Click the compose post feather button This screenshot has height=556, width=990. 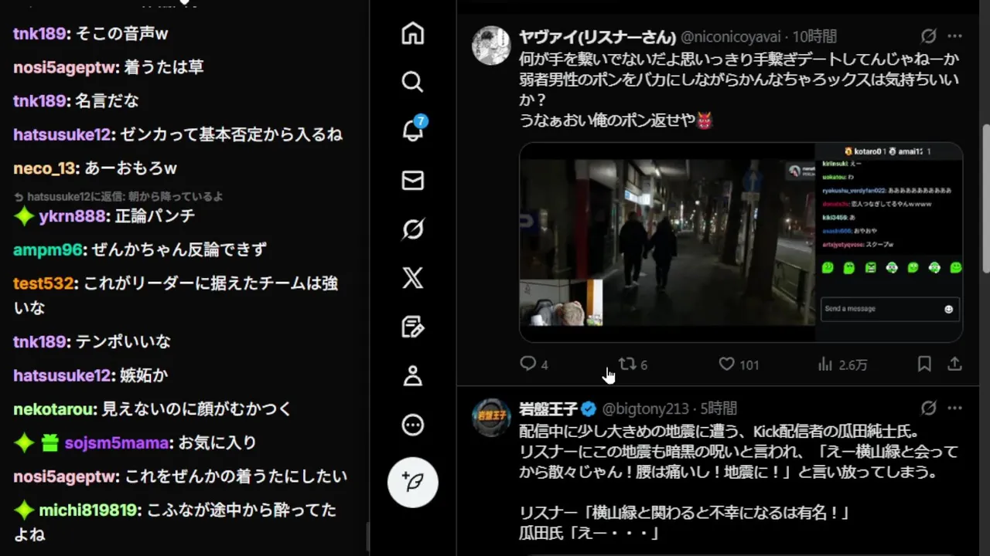pos(413,482)
